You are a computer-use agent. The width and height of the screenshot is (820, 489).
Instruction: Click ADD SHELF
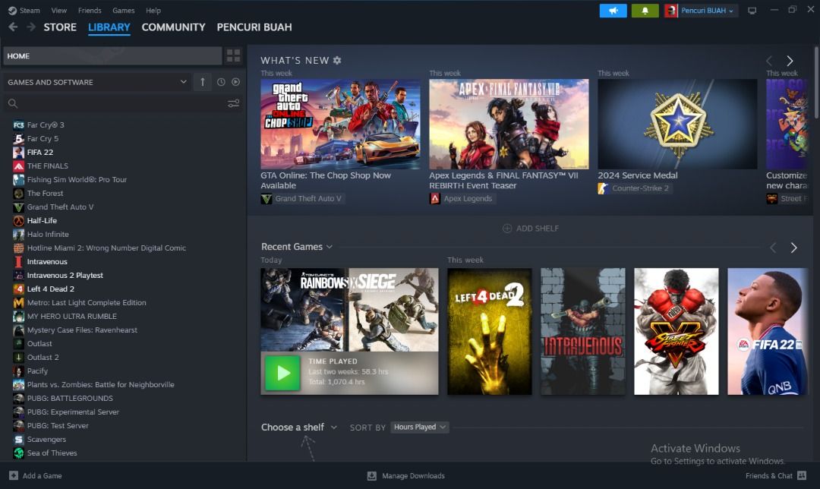click(531, 229)
